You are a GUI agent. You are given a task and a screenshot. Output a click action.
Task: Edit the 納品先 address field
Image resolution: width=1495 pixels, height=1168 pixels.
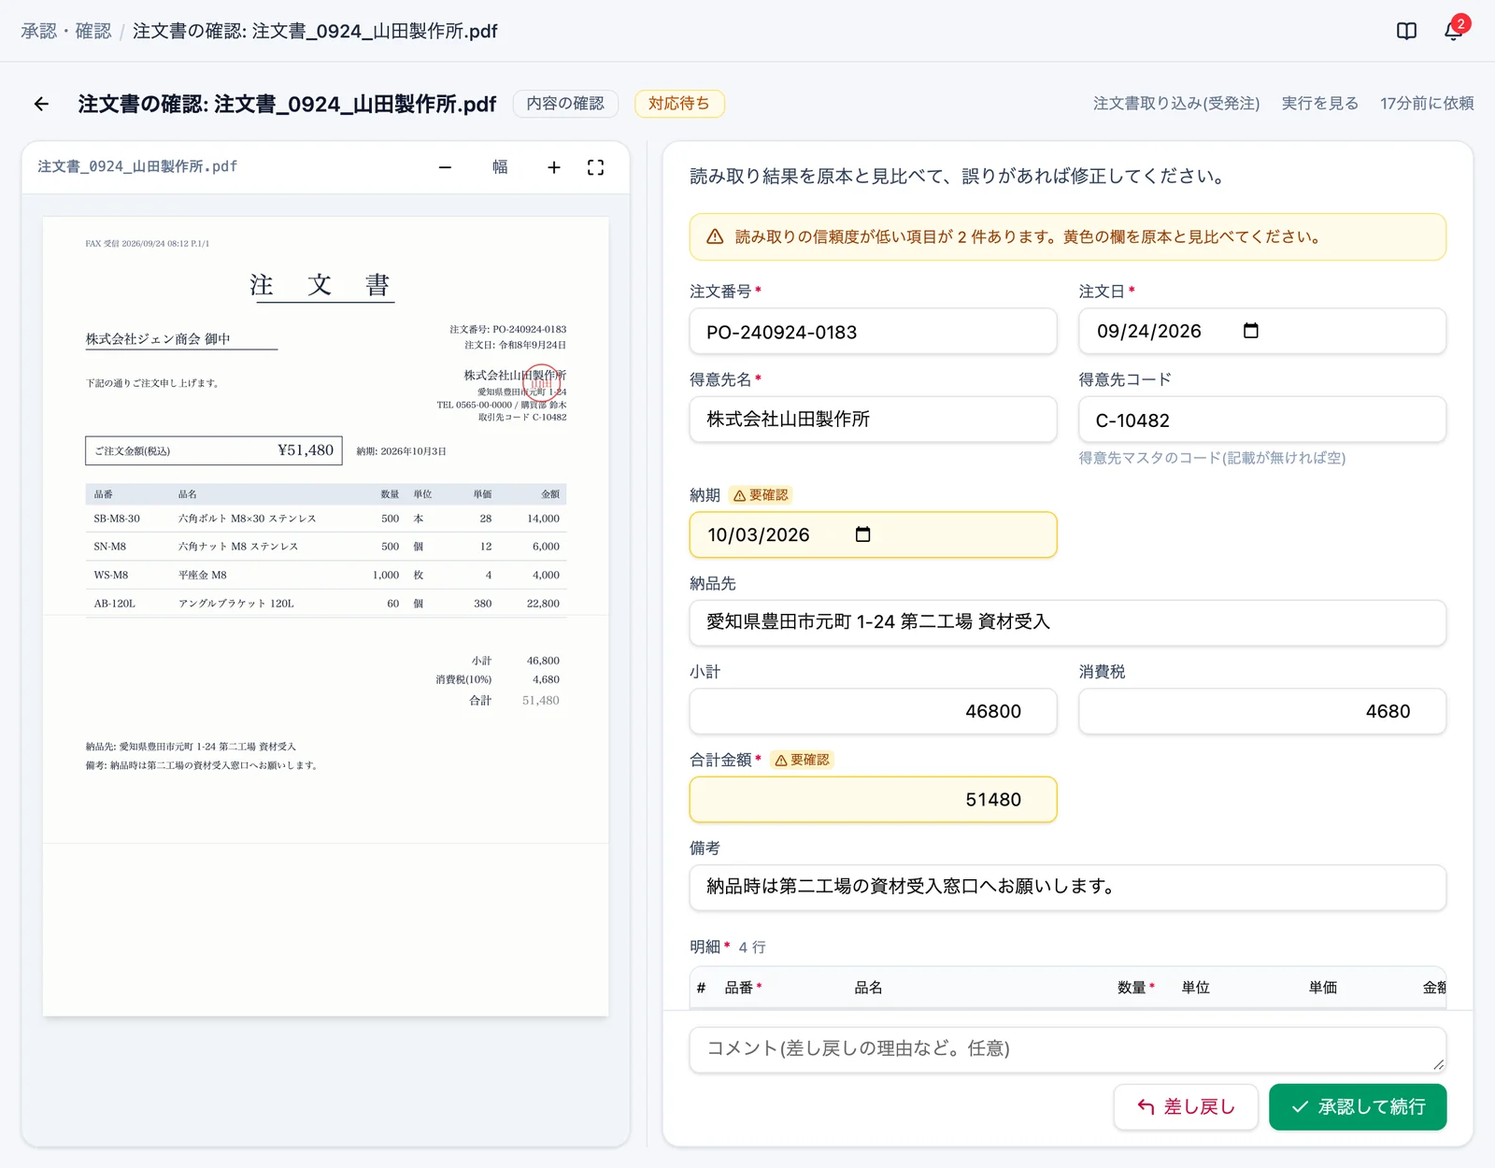point(1067,622)
